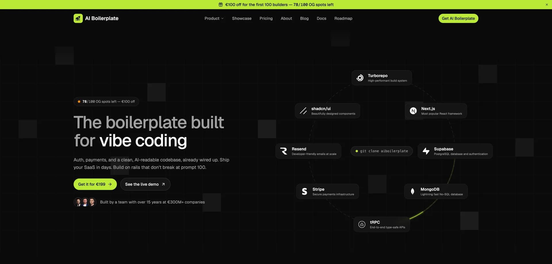
Task: Click the €100 off promo banner text
Action: tap(279, 5)
